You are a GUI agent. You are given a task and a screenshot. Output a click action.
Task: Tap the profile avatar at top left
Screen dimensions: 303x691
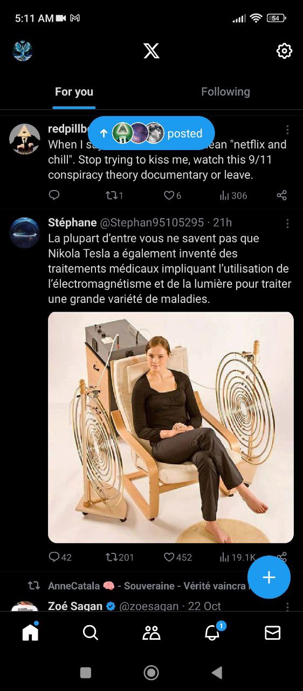pos(23,51)
